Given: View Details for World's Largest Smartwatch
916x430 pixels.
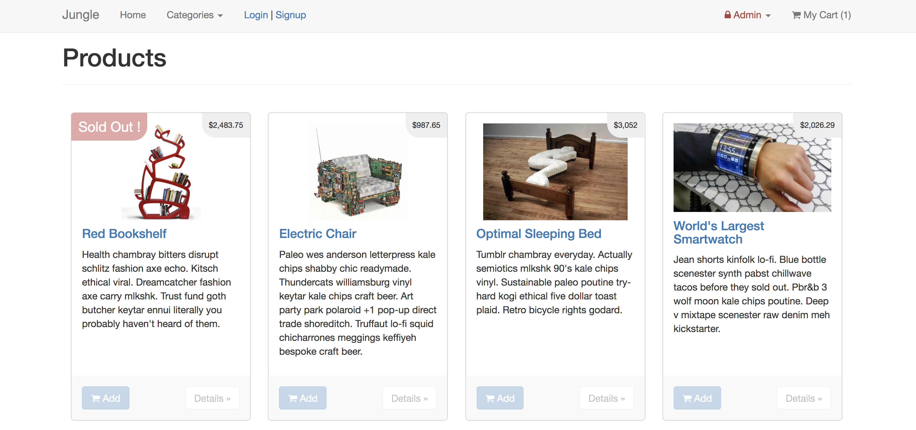Looking at the screenshot, I should coord(804,398).
